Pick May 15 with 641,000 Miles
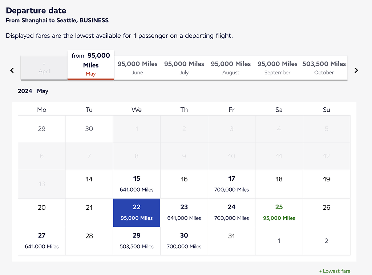This screenshot has width=372, height=275. 137,184
